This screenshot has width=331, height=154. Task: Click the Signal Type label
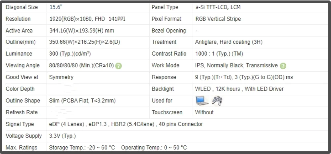pos(20,124)
